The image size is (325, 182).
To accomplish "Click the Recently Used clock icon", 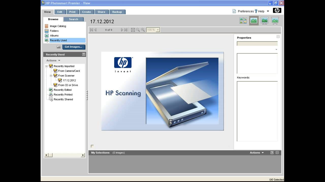I will point(46,40).
